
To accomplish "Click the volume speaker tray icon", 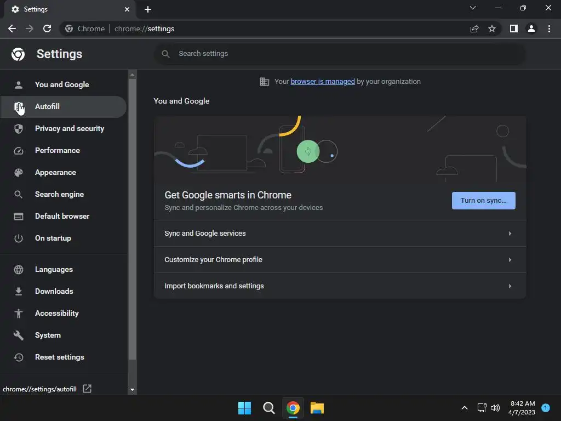I will [x=495, y=408].
